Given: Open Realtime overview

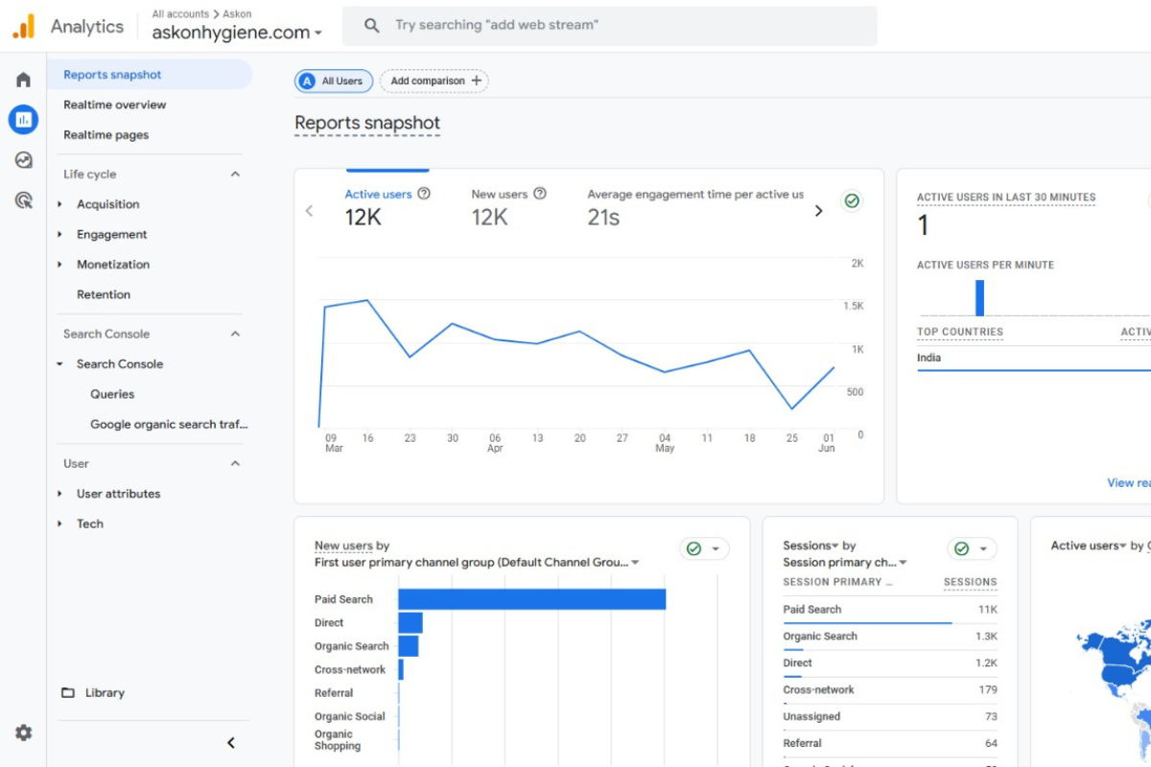Looking at the screenshot, I should click(x=114, y=105).
